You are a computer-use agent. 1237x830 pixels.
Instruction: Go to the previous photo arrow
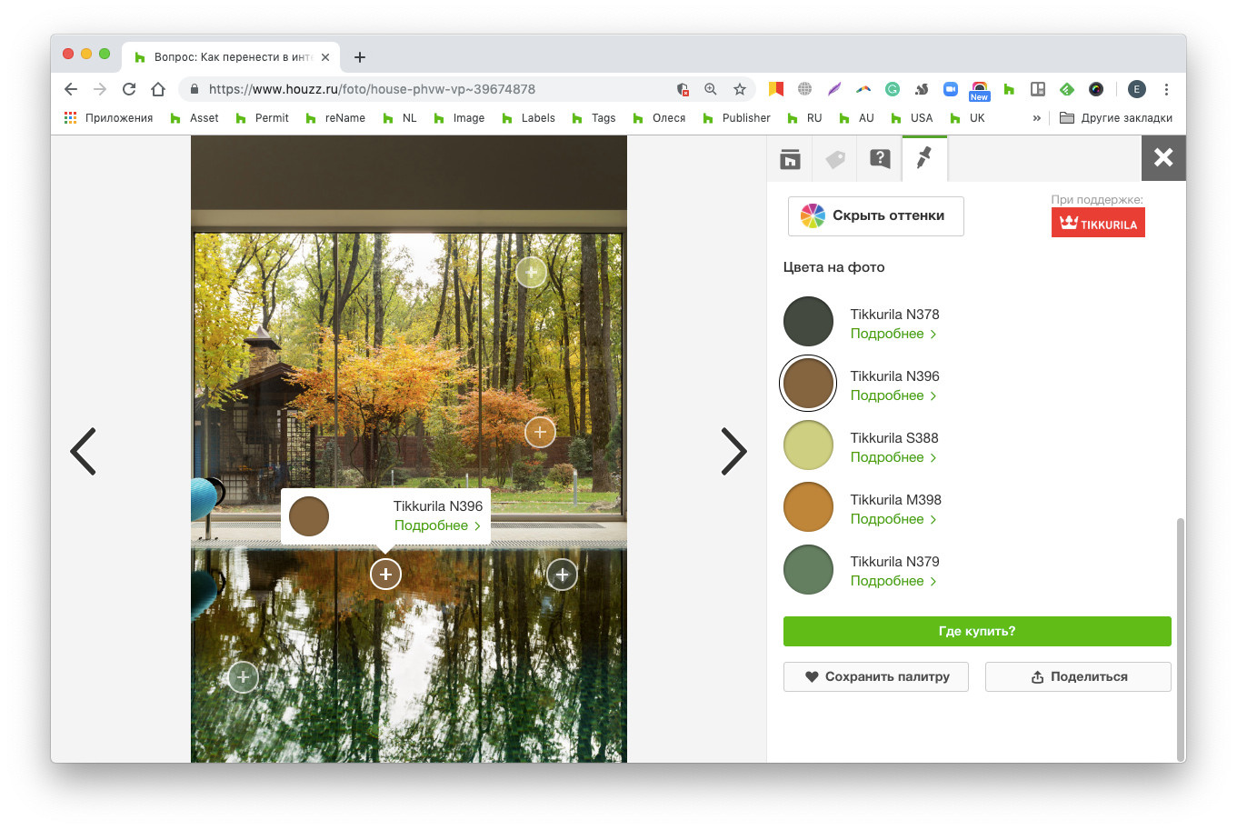point(84,451)
